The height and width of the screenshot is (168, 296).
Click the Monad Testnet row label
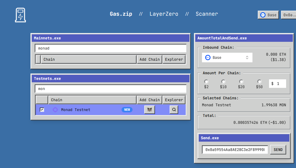tap(76, 110)
